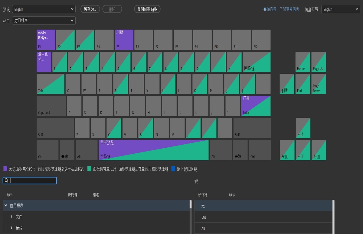This screenshot has width=363, height=234.
Task: Click the F1 Adobe Bridge key
Action: coord(46,40)
